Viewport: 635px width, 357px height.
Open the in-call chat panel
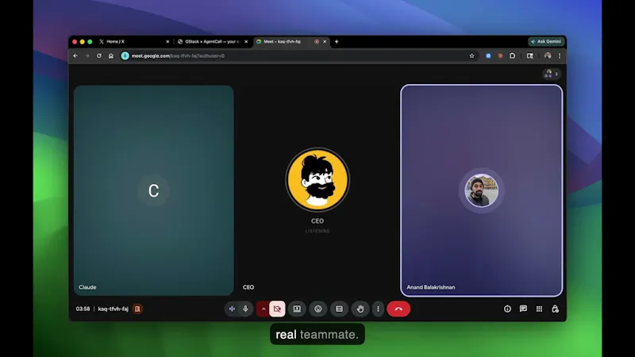click(523, 309)
